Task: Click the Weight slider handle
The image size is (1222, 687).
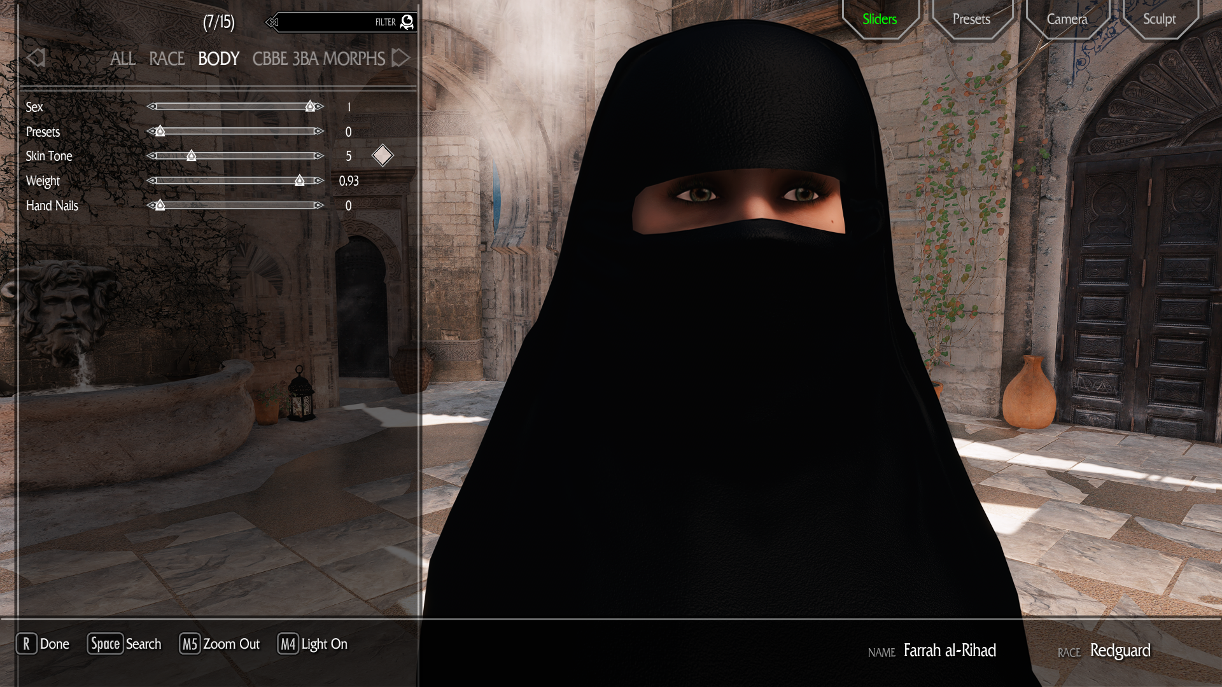Action: (x=300, y=181)
